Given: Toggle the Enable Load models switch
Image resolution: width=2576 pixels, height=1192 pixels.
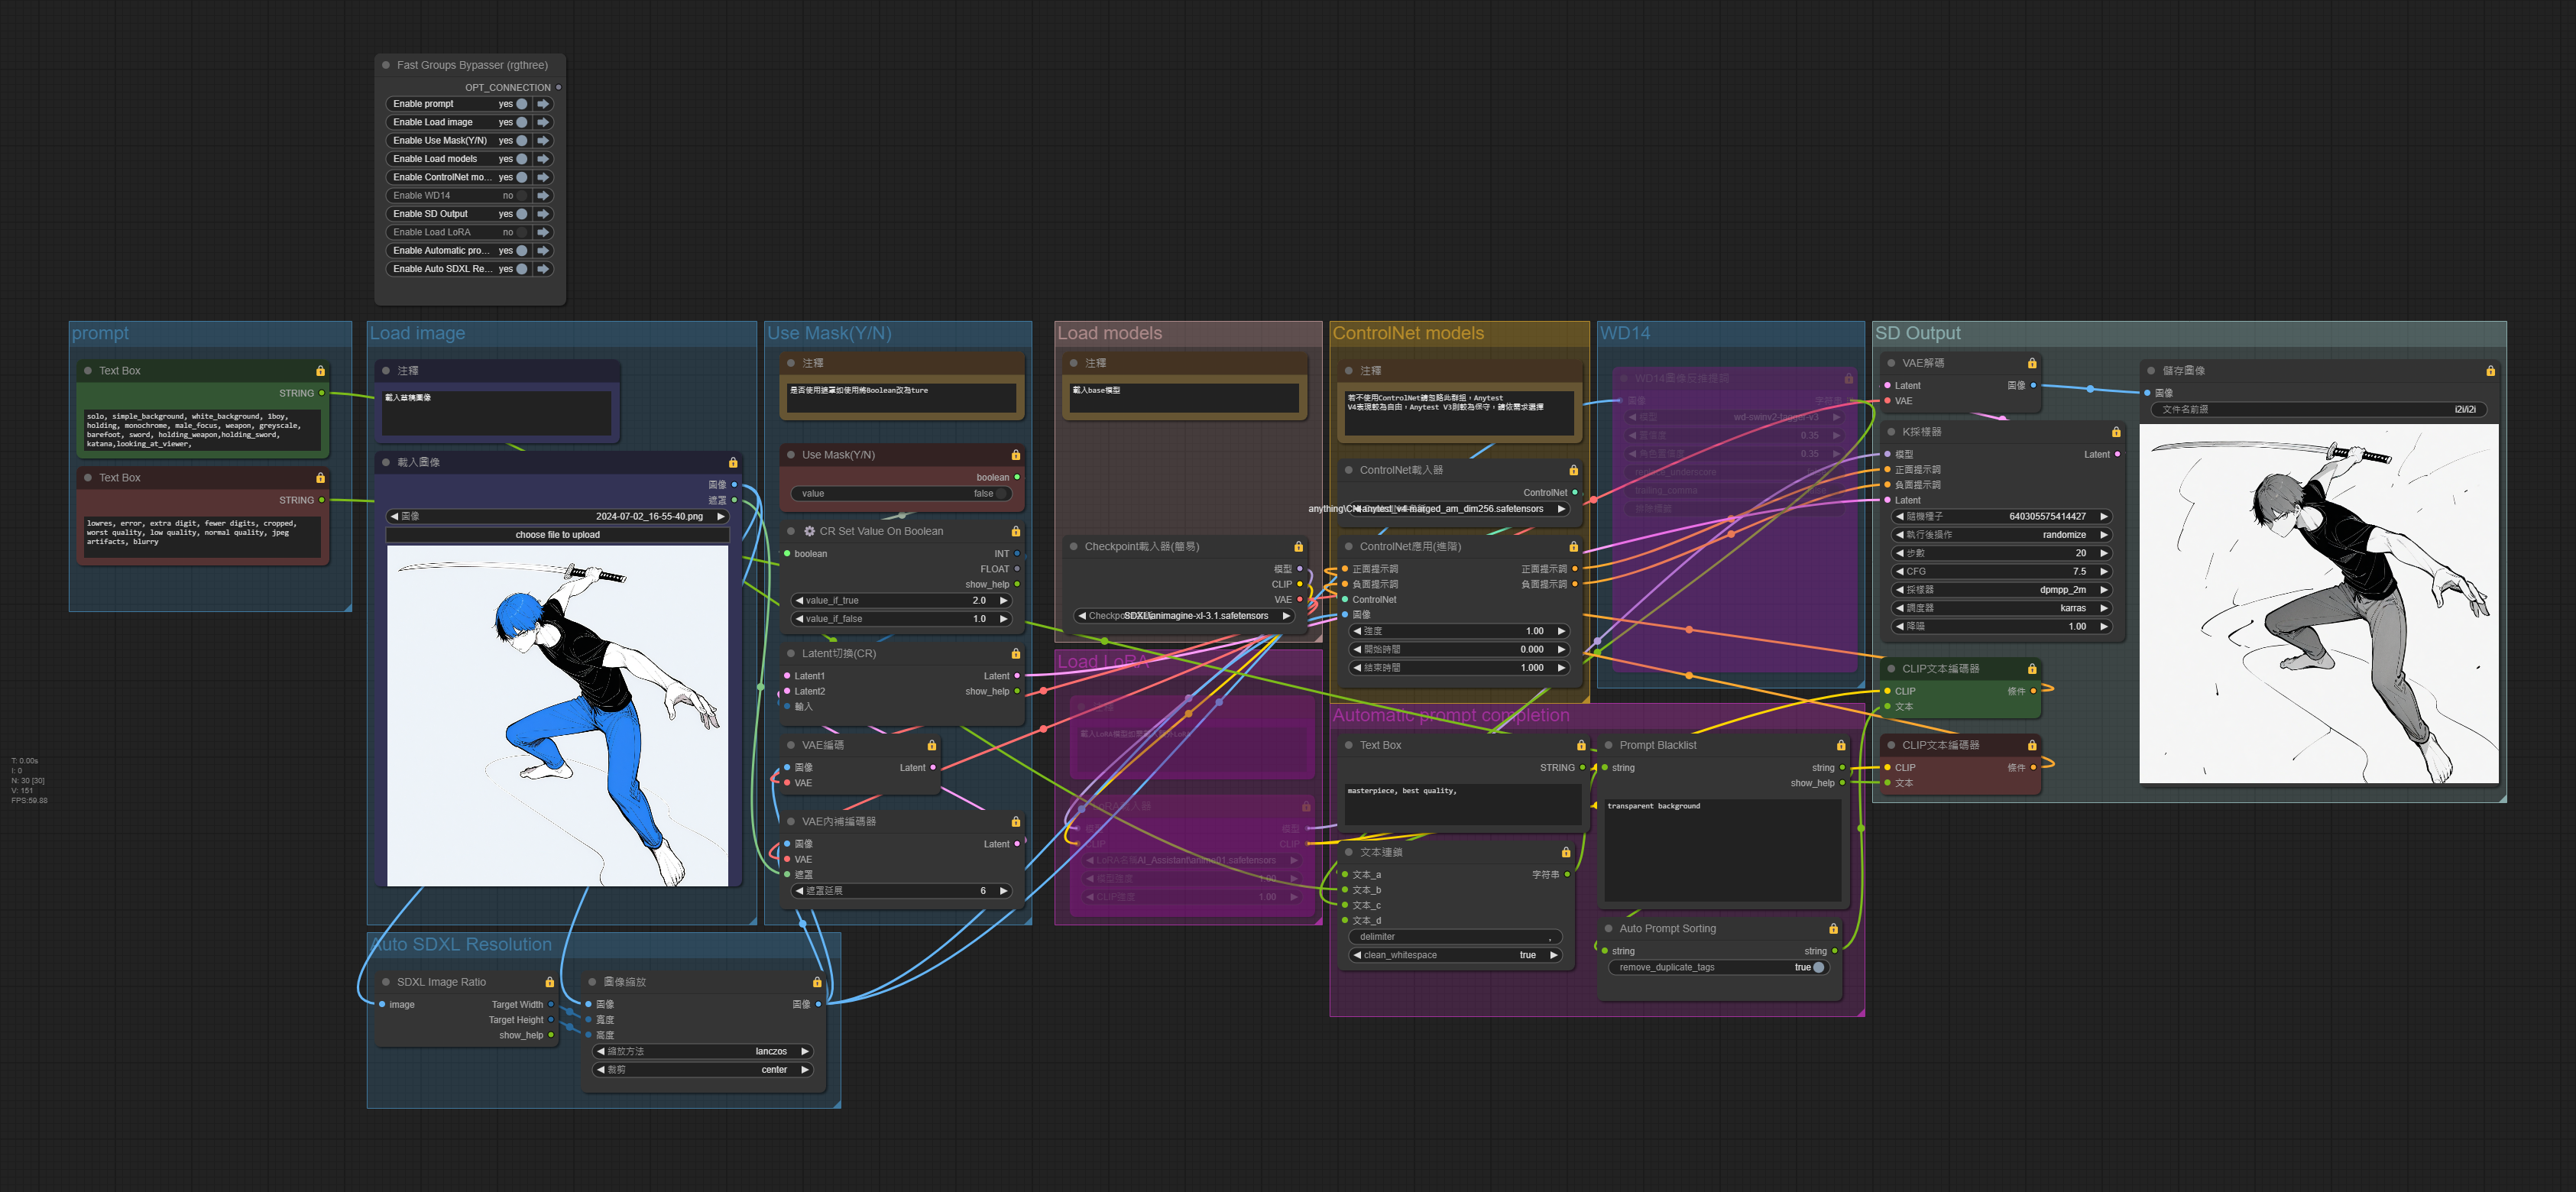Looking at the screenshot, I should [x=521, y=159].
